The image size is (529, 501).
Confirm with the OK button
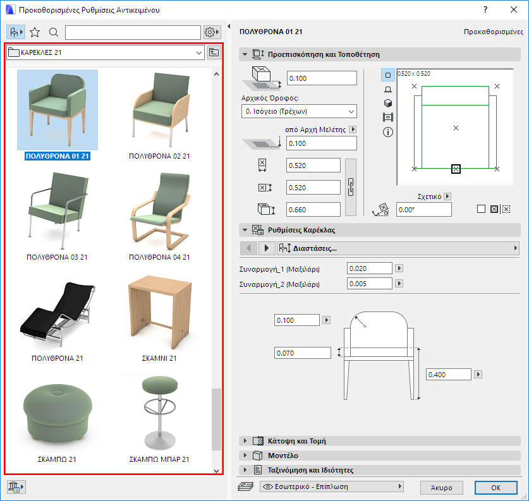pos(496,487)
